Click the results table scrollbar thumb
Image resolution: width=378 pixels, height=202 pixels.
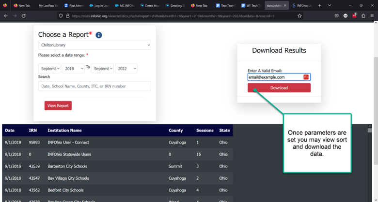click(x=370, y=130)
